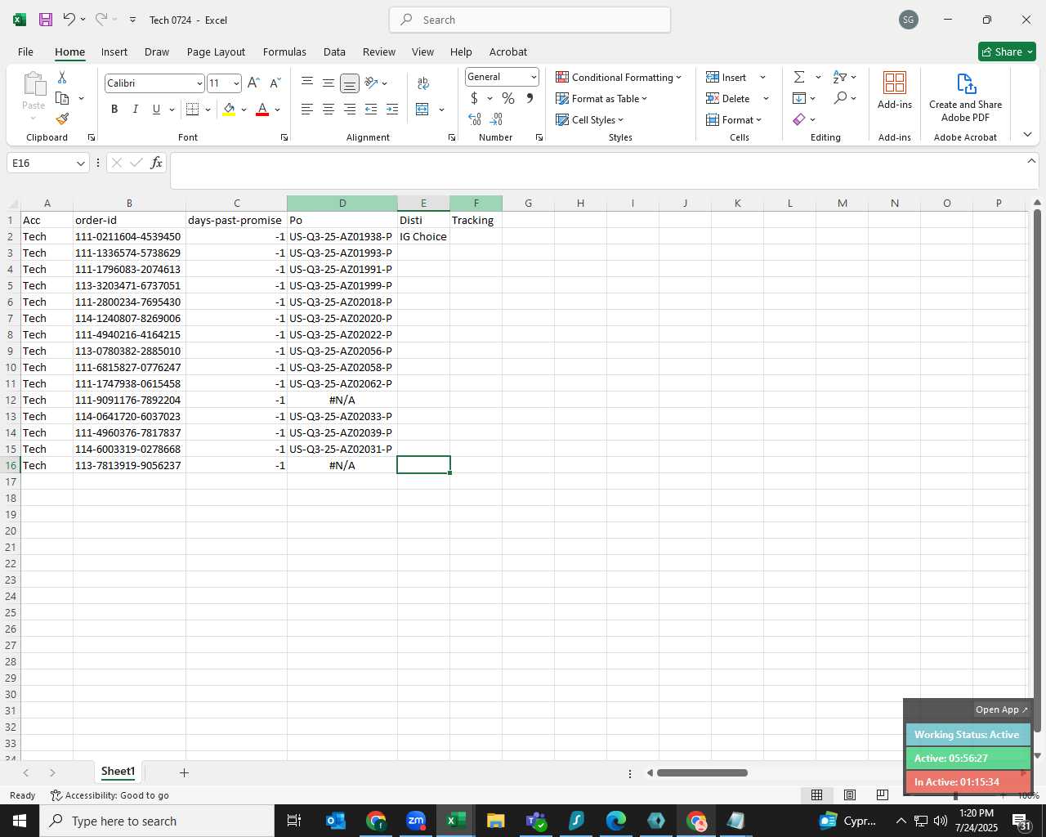This screenshot has height=837, width=1046.
Task: Click the Cut scissors icon
Action: click(62, 77)
